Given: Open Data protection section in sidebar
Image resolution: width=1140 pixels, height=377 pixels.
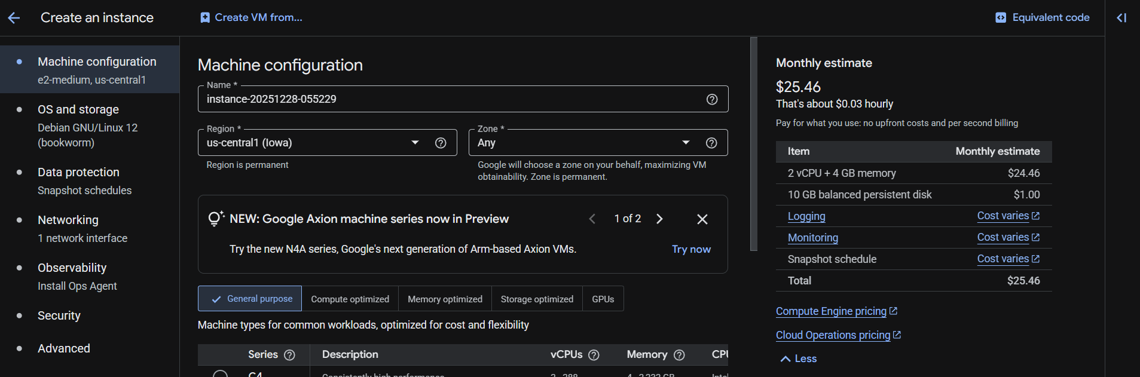Looking at the screenshot, I should pos(90,181).
